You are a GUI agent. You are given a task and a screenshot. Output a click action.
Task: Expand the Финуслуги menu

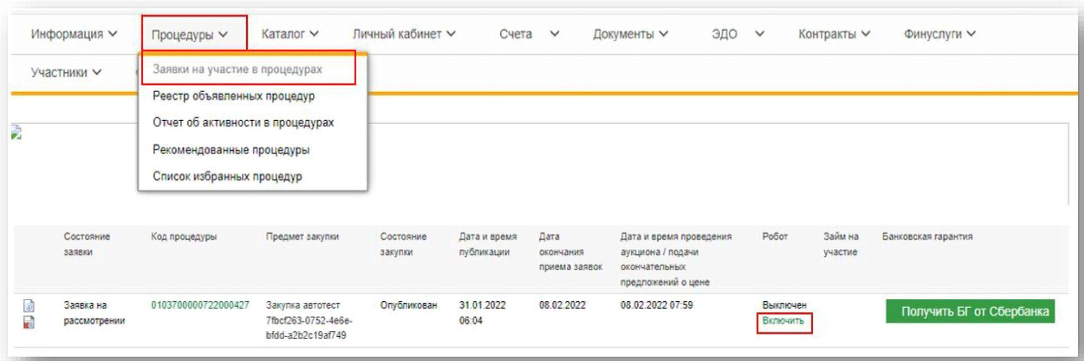click(x=939, y=34)
